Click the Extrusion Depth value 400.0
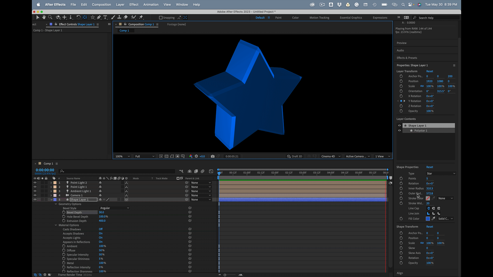 tap(102, 221)
